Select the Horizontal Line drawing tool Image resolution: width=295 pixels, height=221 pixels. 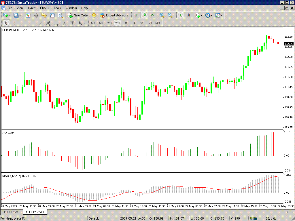click(32, 23)
